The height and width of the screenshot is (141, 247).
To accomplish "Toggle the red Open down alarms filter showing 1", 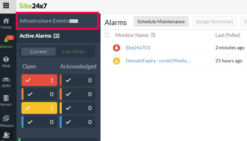I will [40, 80].
